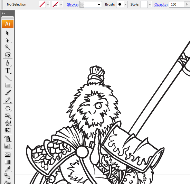Open the stroke color dropdown arrow
This screenshot has width=190, height=184.
(61, 4)
